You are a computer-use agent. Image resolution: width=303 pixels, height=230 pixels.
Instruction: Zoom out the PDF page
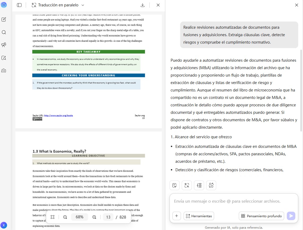tap(65, 217)
